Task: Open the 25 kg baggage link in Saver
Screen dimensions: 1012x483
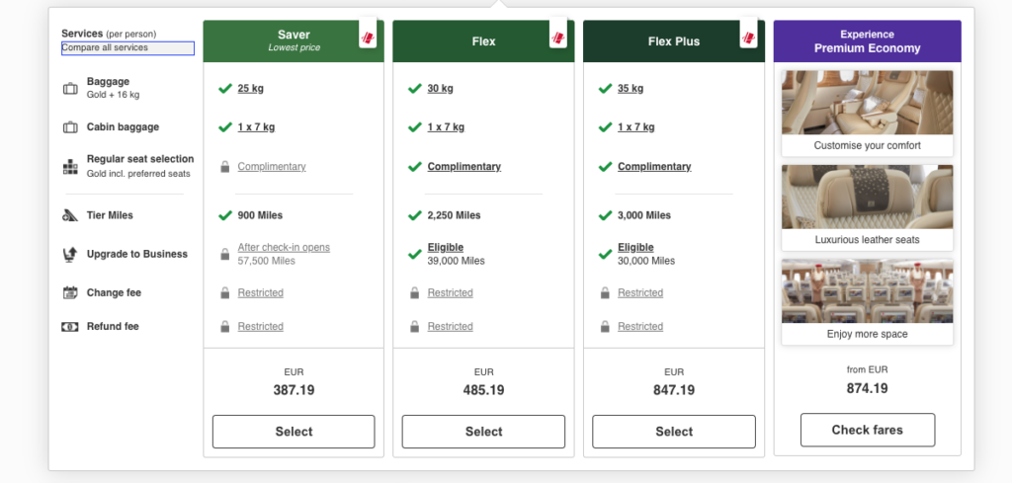Action: pos(250,88)
